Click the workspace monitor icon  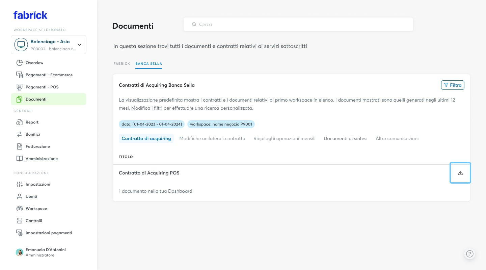pyautogui.click(x=21, y=45)
